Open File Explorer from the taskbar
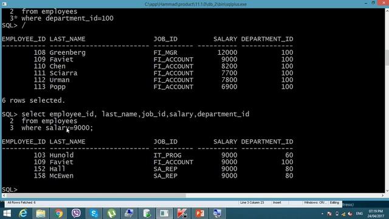The height and width of the screenshot is (219, 389). tap(41, 214)
